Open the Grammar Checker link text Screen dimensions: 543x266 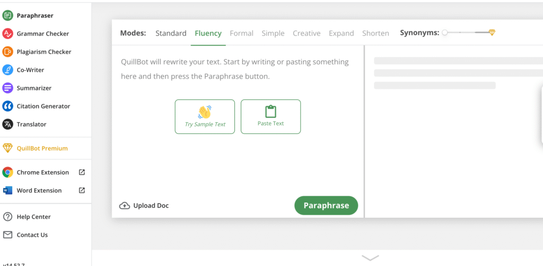(43, 33)
